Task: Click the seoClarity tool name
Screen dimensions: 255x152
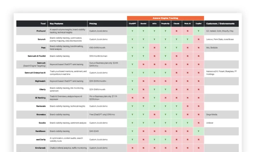Action: point(41,139)
